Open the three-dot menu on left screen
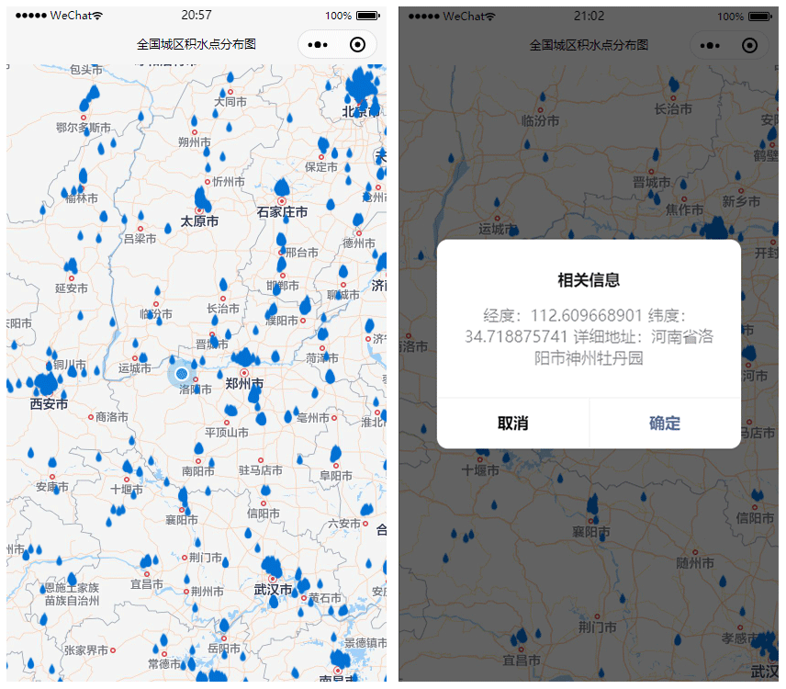786x689 pixels. (x=318, y=44)
